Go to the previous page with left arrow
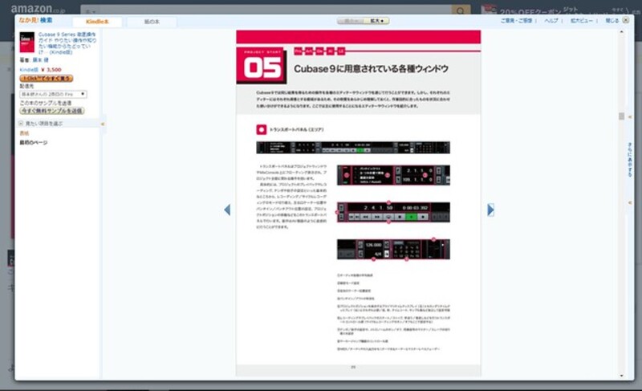The width and height of the screenshot is (642, 391). pos(227,210)
